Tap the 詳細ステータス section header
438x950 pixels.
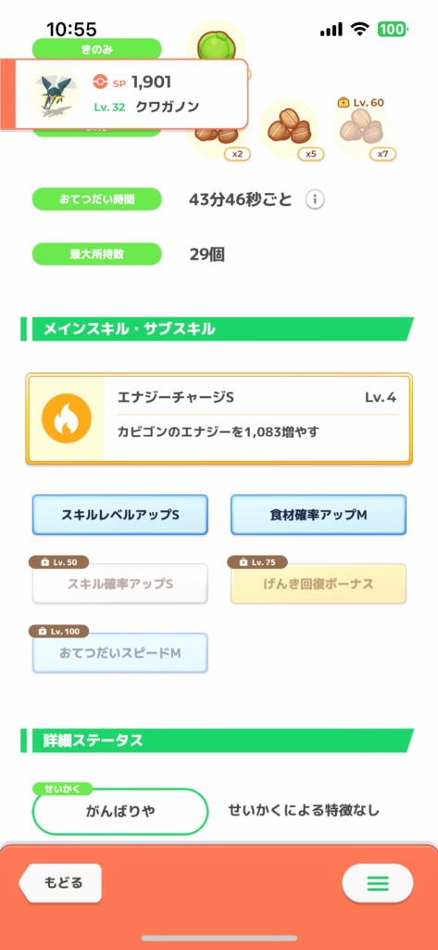pyautogui.click(x=218, y=740)
